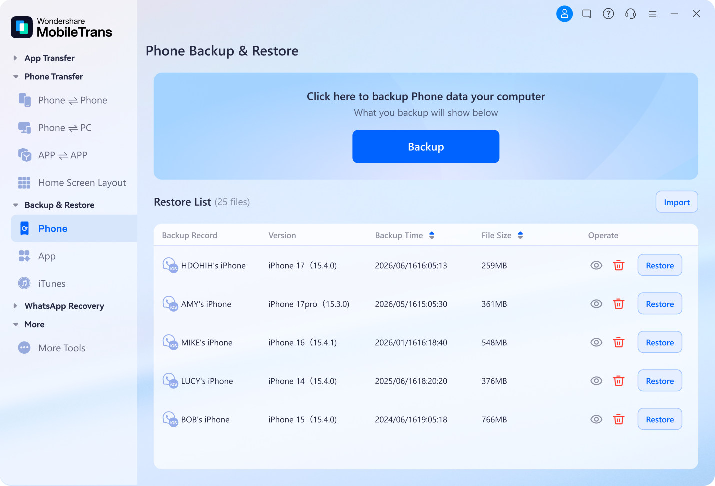
Task: Delete MIKE's iPhone backup with trash icon
Action: [619, 342]
